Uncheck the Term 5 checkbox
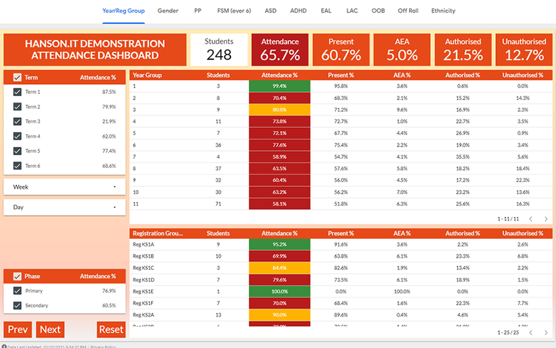 (17, 151)
